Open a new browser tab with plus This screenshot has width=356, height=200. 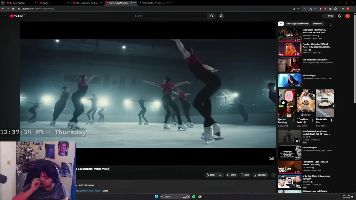click(x=173, y=3)
